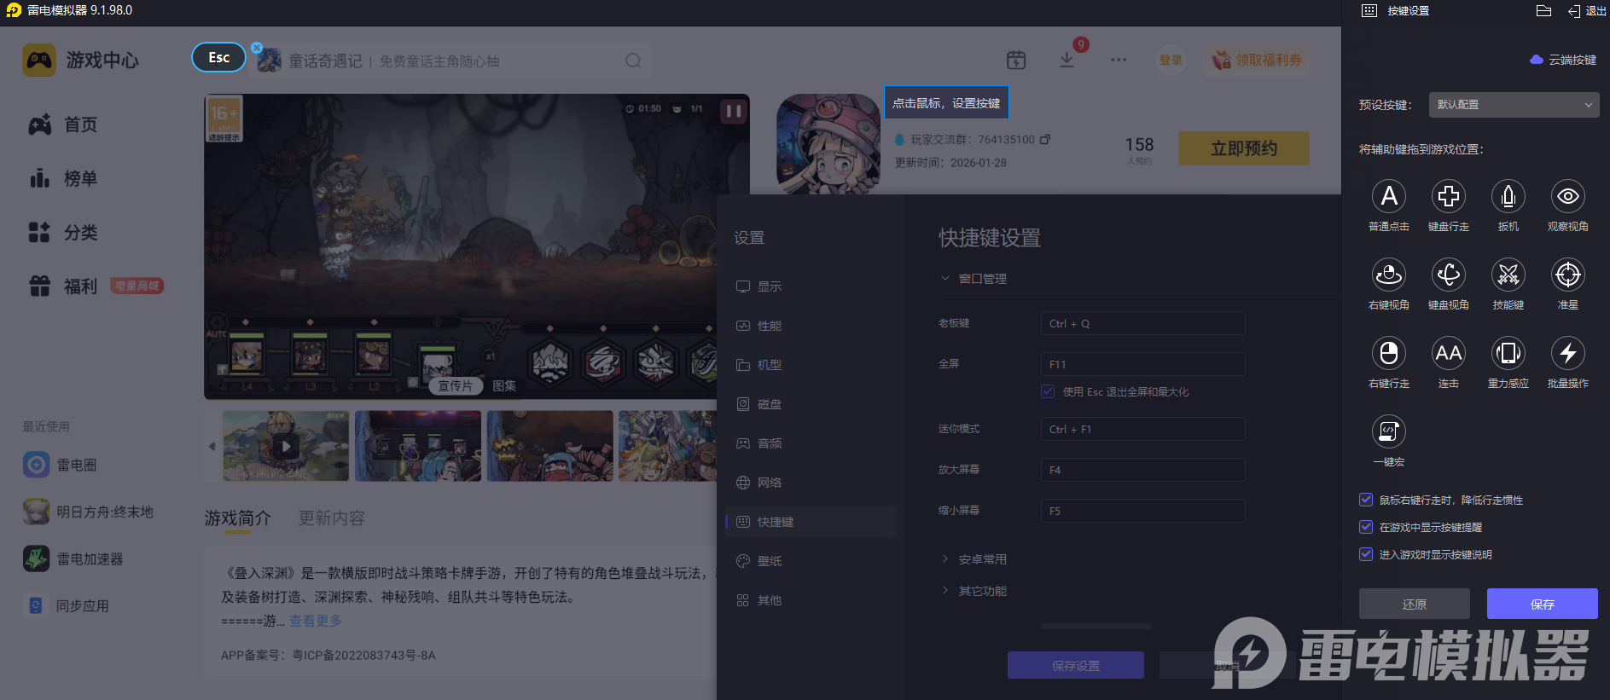1610x700 pixels.
Task: Switch to the 更新内容 tab
Action: coord(332,518)
